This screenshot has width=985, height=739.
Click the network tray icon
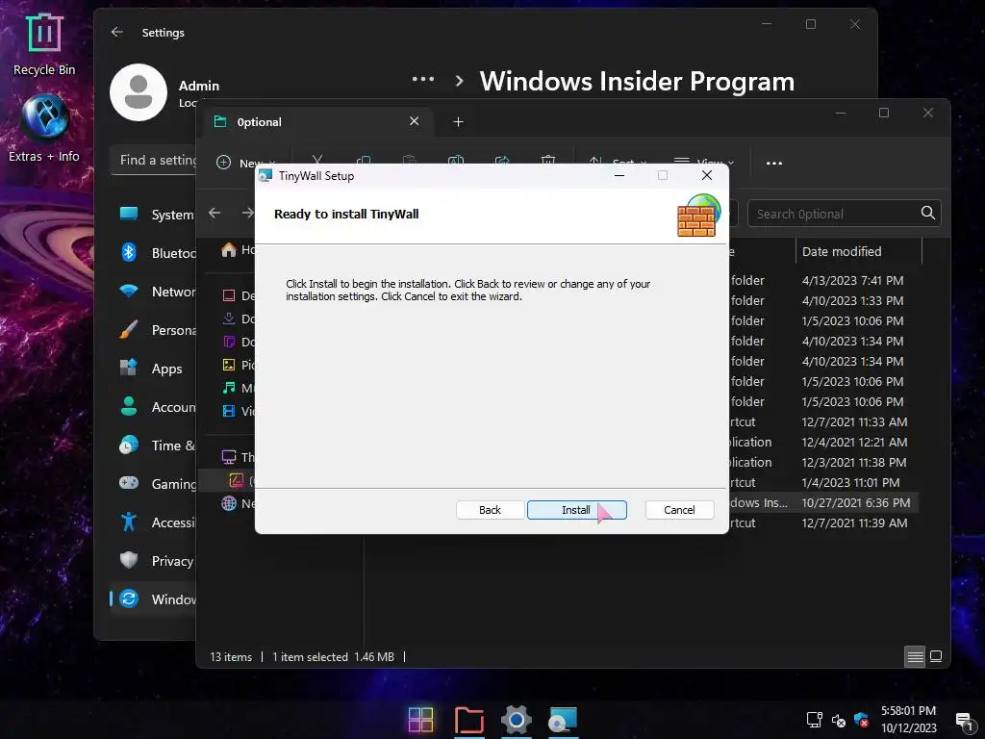pos(814,720)
